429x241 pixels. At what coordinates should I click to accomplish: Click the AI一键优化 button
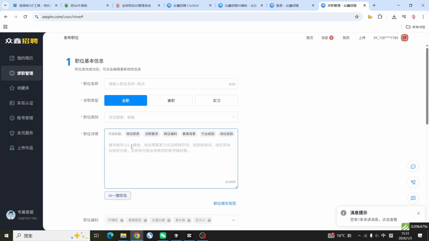[x=118, y=195]
